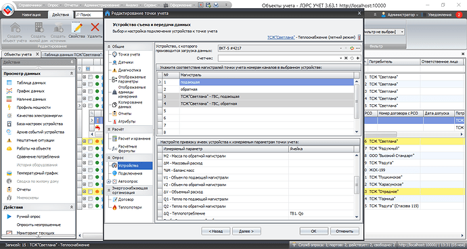This screenshot has width=467, height=249.
Task: Tick checkbox in ТСЖ "Карасунское" row
Action: click(x=90, y=184)
